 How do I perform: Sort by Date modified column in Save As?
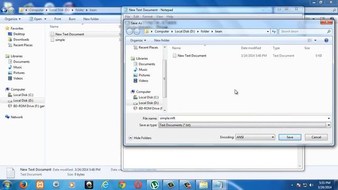click(251, 48)
